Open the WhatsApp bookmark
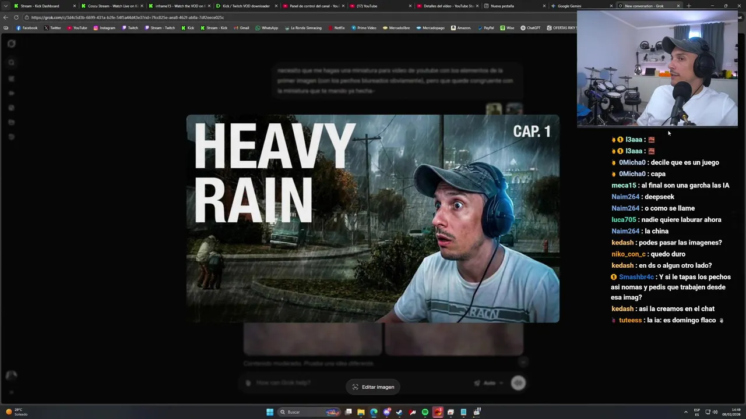746x419 pixels. tap(267, 28)
